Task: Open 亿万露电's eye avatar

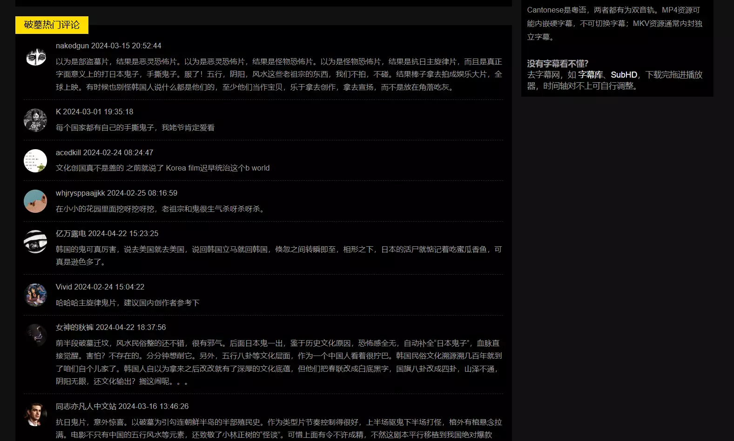Action: (x=35, y=242)
